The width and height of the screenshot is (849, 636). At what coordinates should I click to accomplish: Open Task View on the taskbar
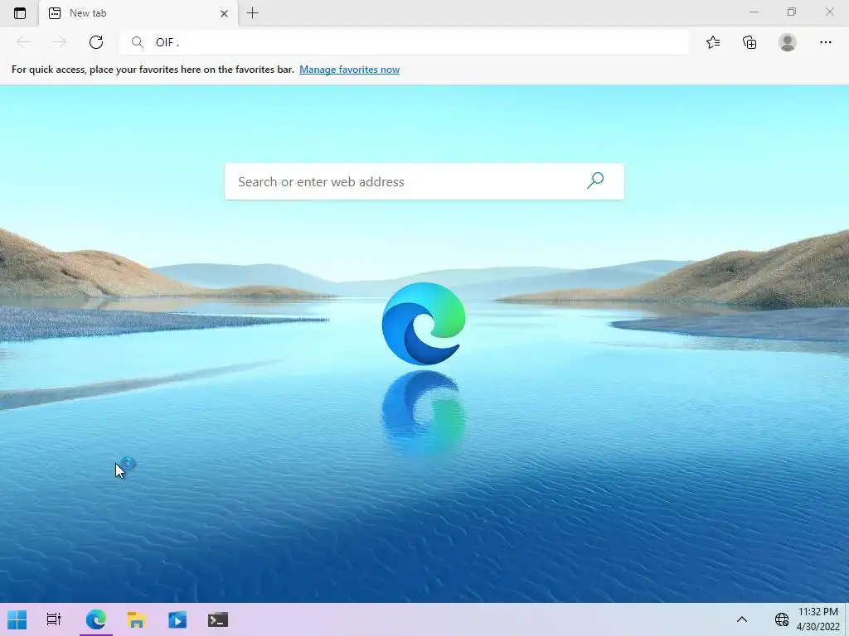click(54, 619)
